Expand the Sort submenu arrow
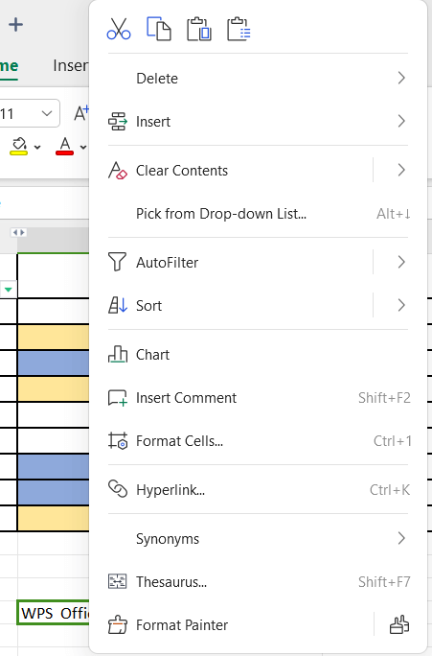432x656 pixels. click(401, 305)
